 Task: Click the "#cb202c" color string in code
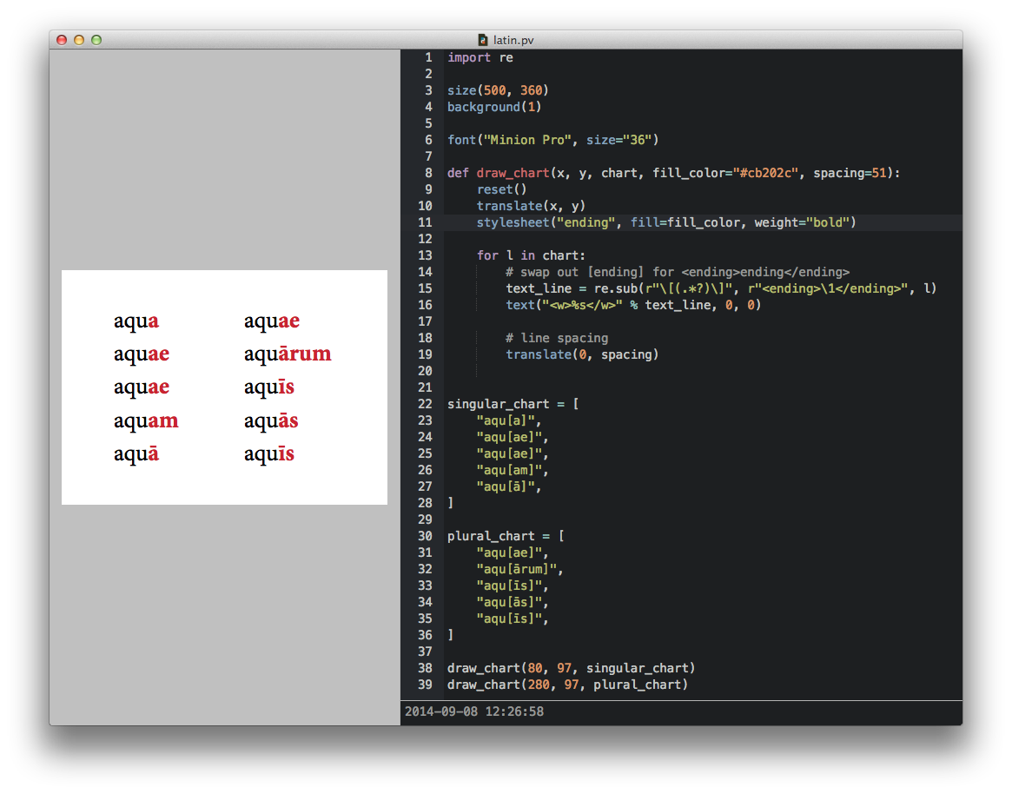(x=766, y=173)
